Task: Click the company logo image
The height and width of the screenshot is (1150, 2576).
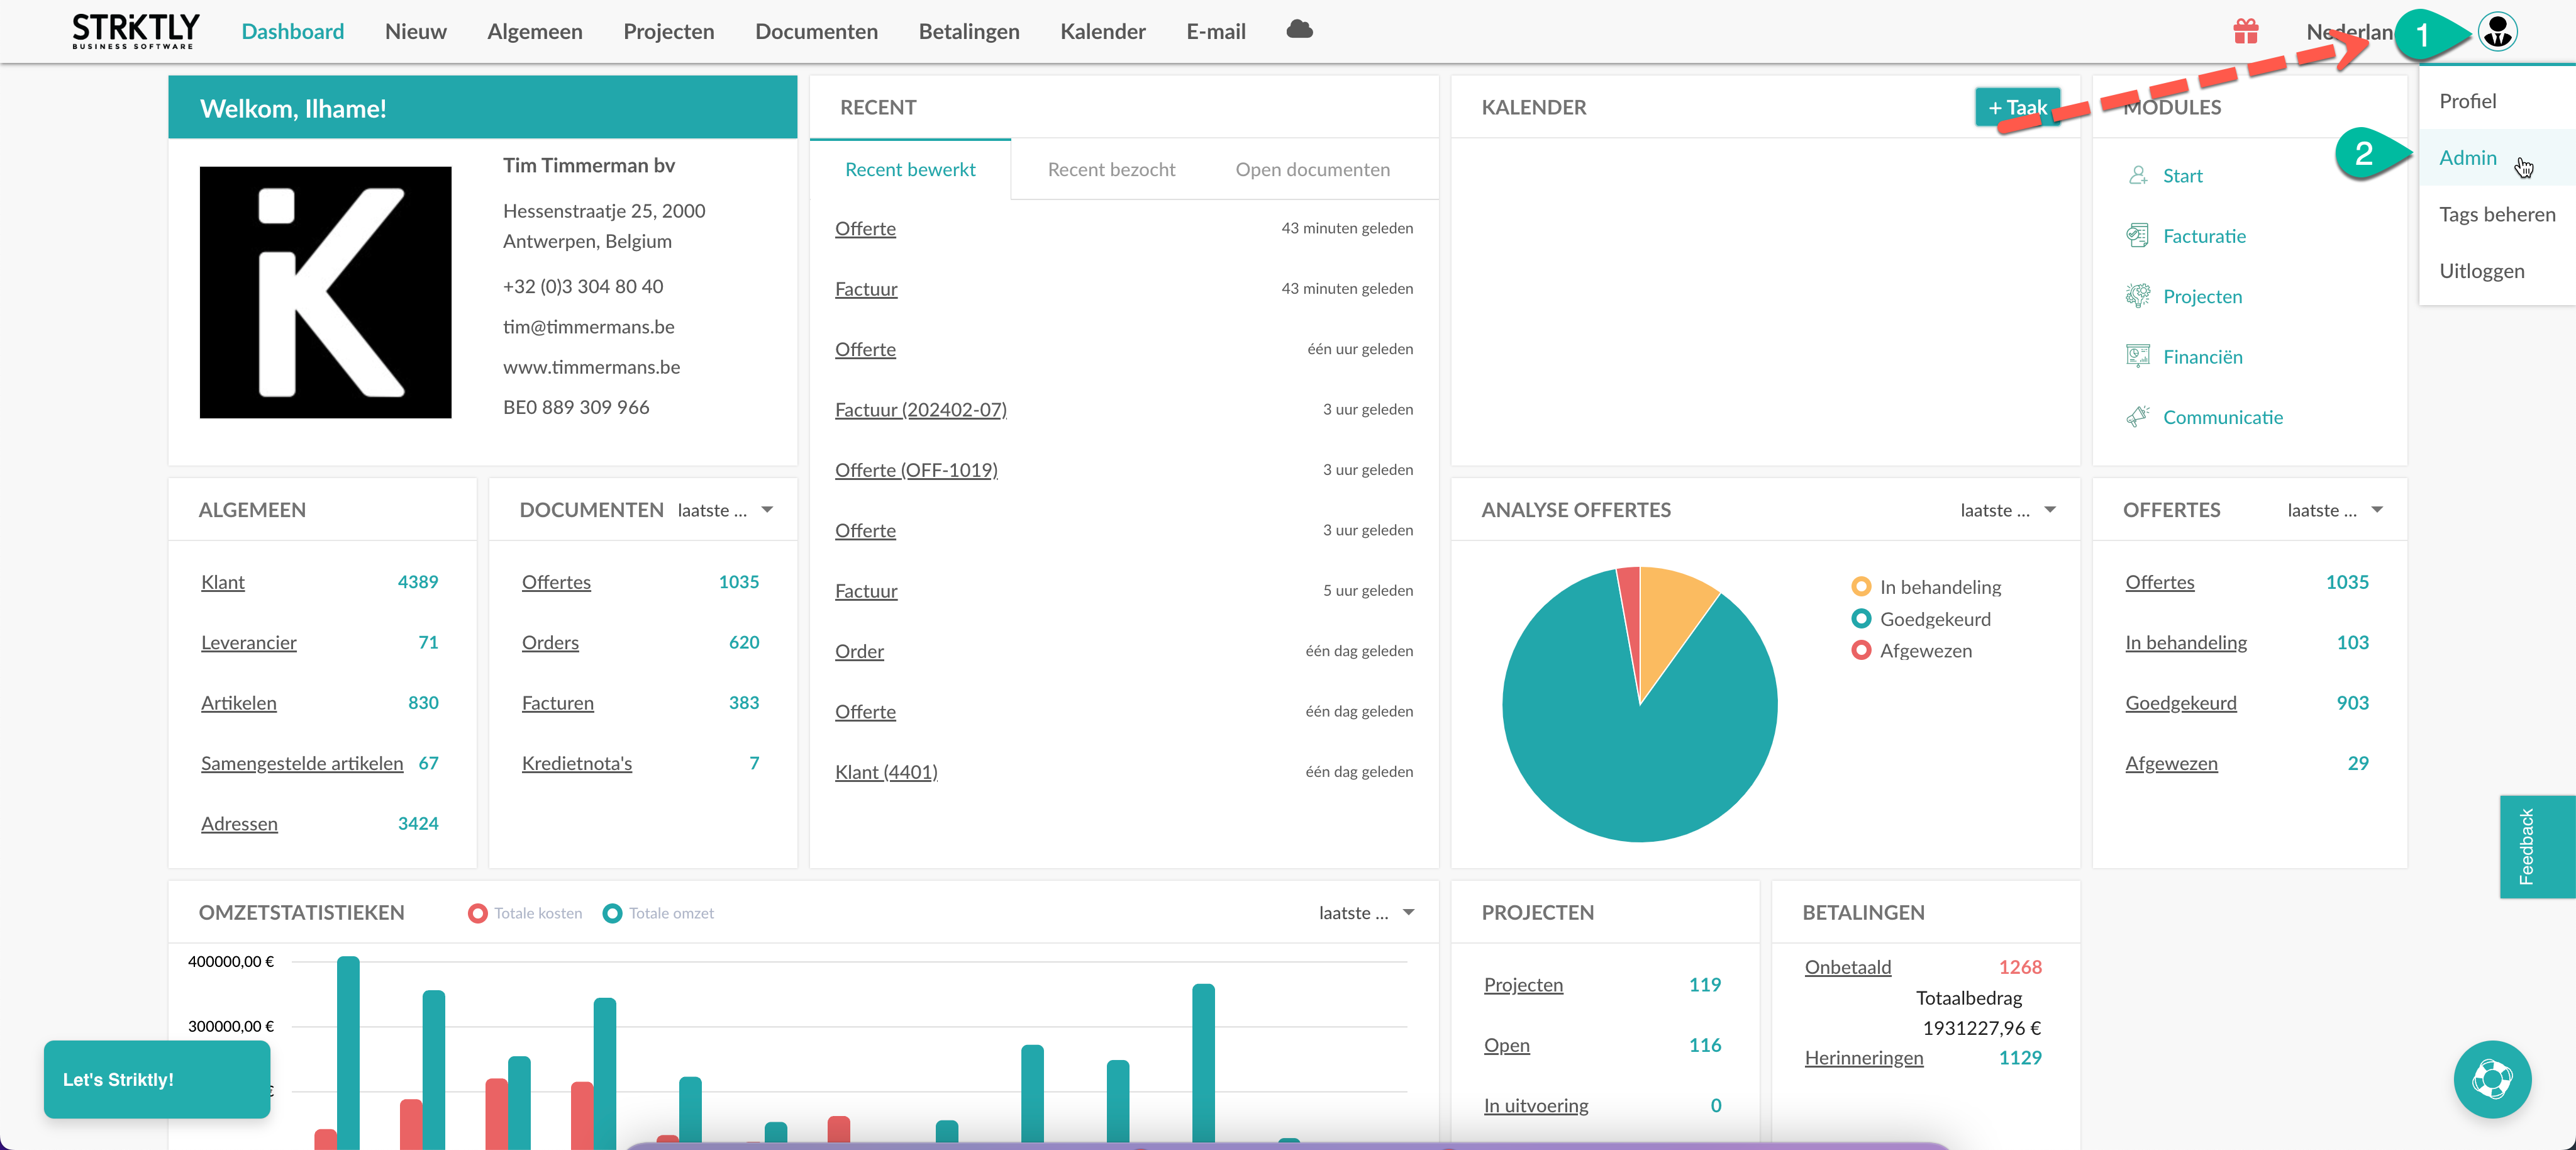Action: [x=325, y=292]
